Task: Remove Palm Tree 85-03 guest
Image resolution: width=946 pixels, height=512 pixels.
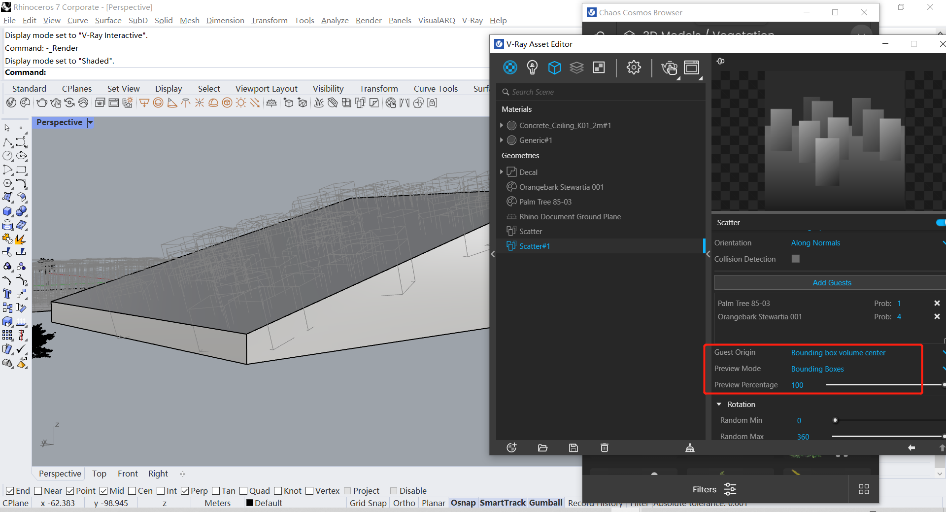Action: 937,303
